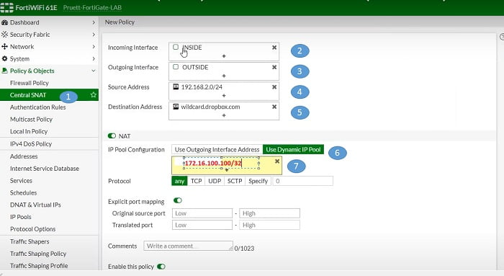The height and width of the screenshot is (276, 504).
Task: Click the System gear icon
Action: (x=4, y=59)
